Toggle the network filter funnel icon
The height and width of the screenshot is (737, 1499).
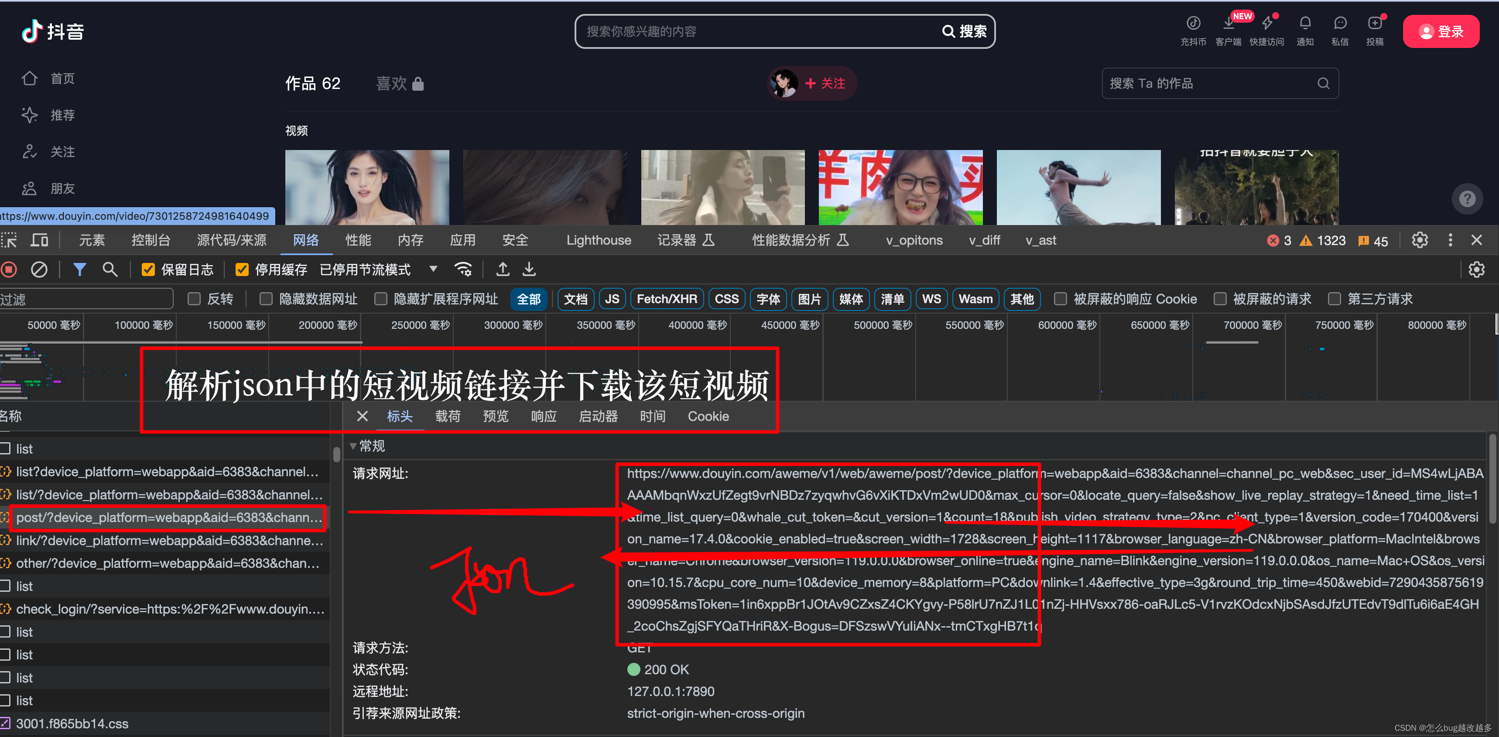(80, 270)
